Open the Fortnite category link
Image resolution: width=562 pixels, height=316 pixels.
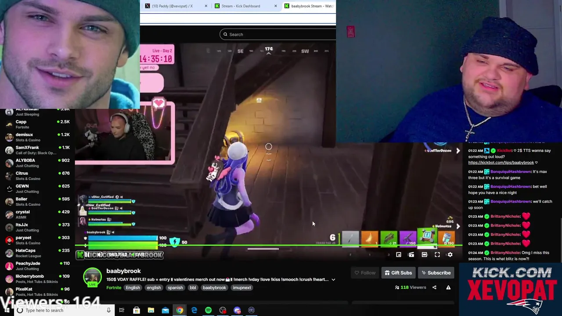click(114, 287)
